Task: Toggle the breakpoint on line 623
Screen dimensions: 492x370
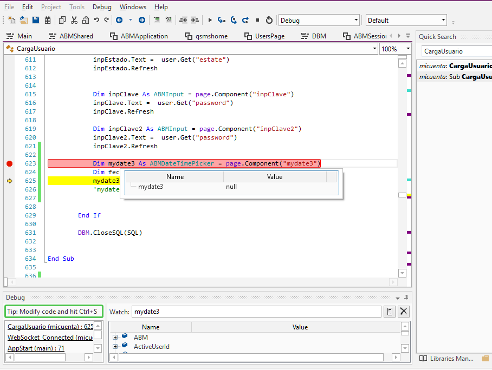Action: click(9, 163)
